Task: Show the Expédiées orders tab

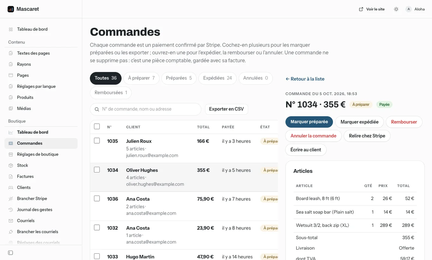Action: click(218, 78)
